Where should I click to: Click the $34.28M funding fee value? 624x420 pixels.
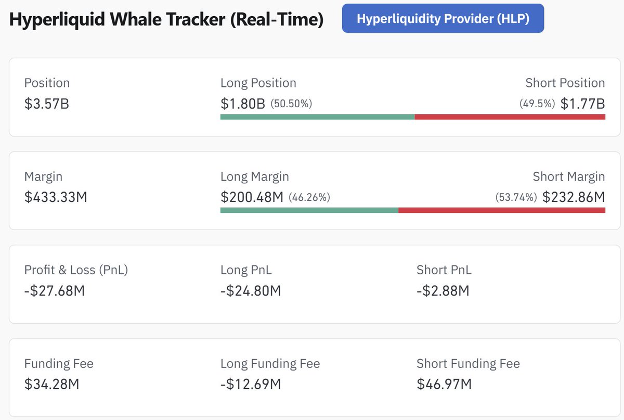(51, 384)
